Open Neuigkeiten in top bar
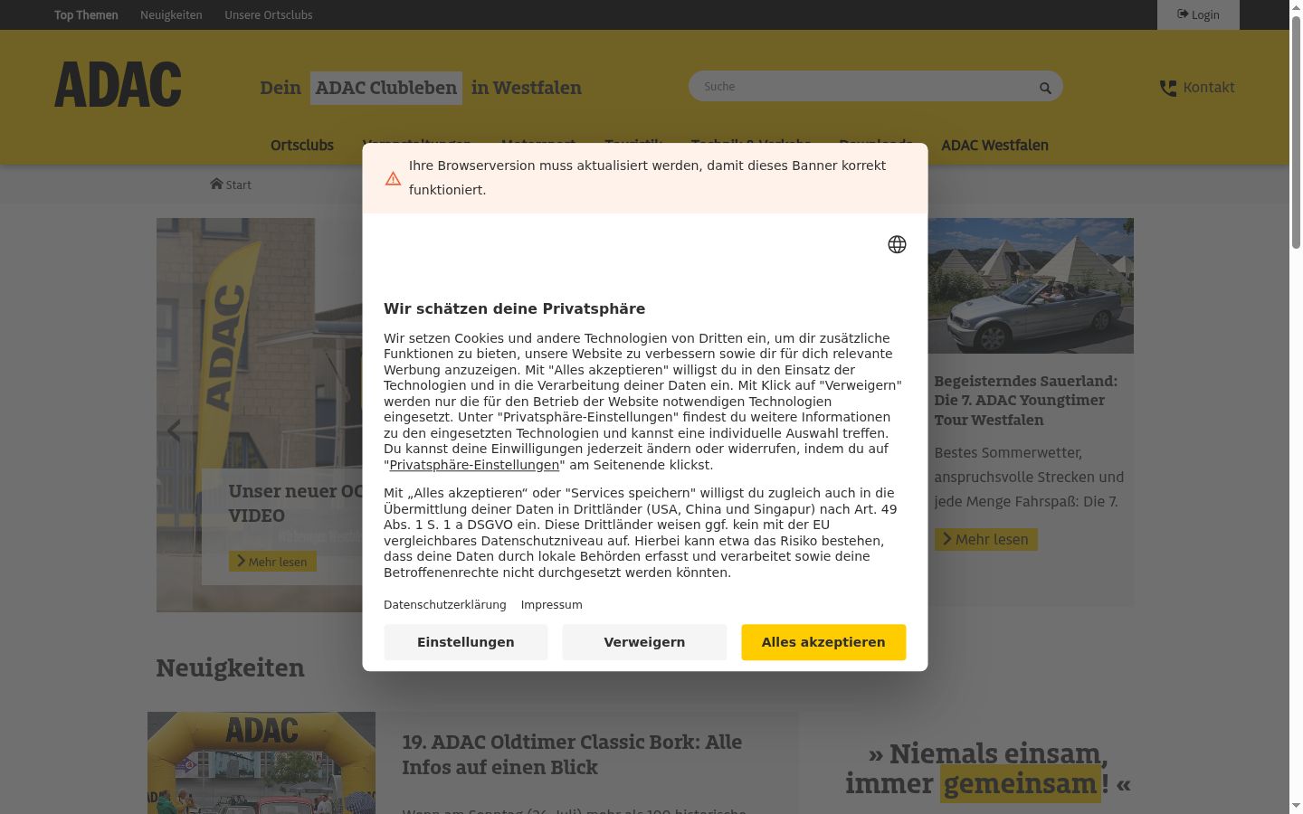Image resolution: width=1303 pixels, height=814 pixels. (x=171, y=14)
